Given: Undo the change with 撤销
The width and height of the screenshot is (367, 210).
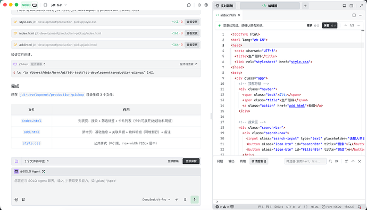Looking at the screenshot, I should pos(313,25).
